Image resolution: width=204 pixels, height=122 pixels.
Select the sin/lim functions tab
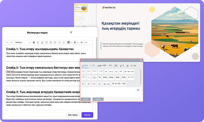point(102,66)
